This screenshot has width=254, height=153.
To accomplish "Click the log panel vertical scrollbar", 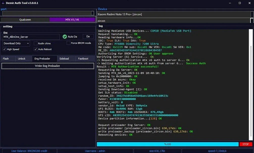I will [x=251, y=85].
